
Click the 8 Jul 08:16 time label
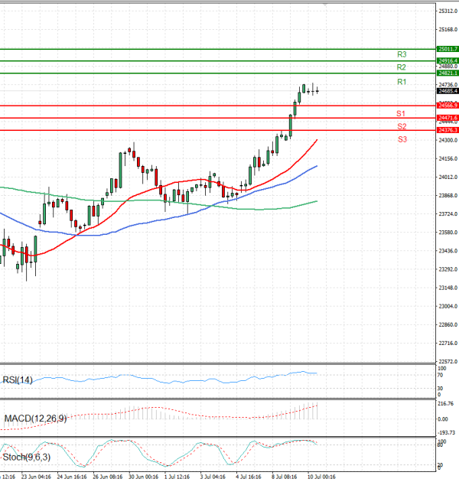point(285,477)
